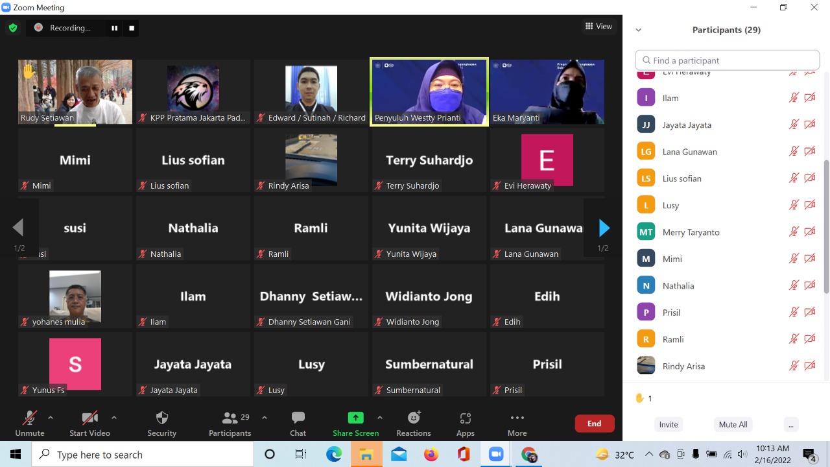
Task: Toggle the Participants panel
Action: [x=230, y=424]
